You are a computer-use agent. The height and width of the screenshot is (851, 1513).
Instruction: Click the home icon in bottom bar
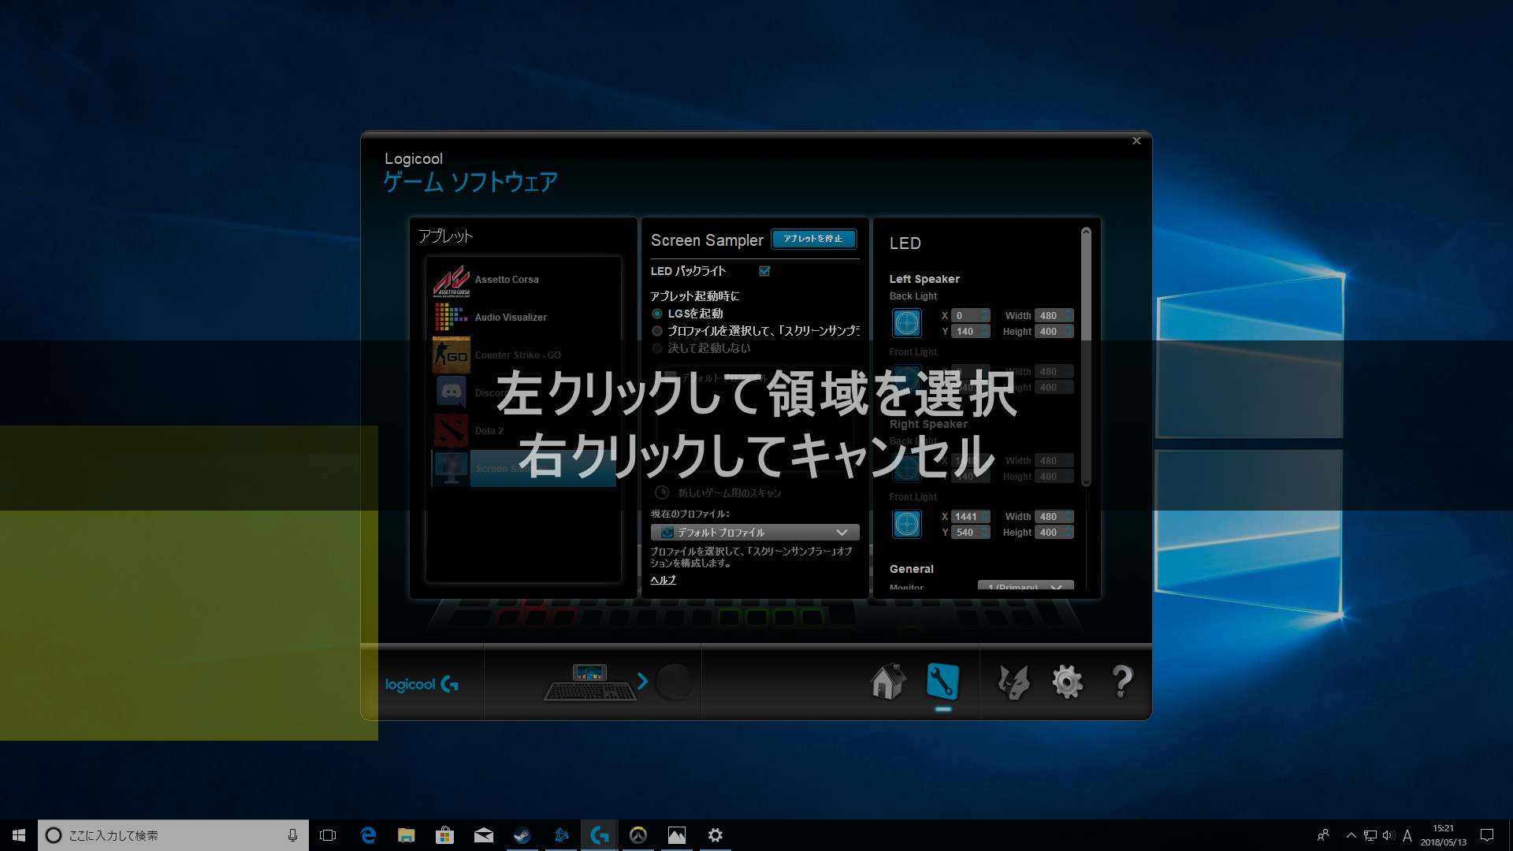[x=888, y=682]
